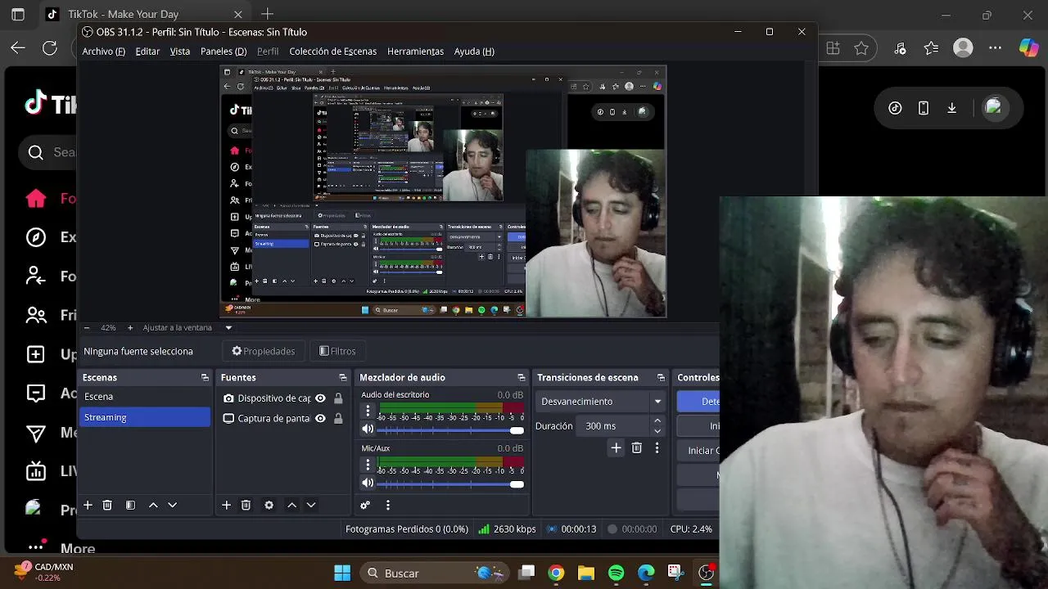The image size is (1048, 589).
Task: Toggle visibility of Captura de pantalla source
Action: pos(320,418)
